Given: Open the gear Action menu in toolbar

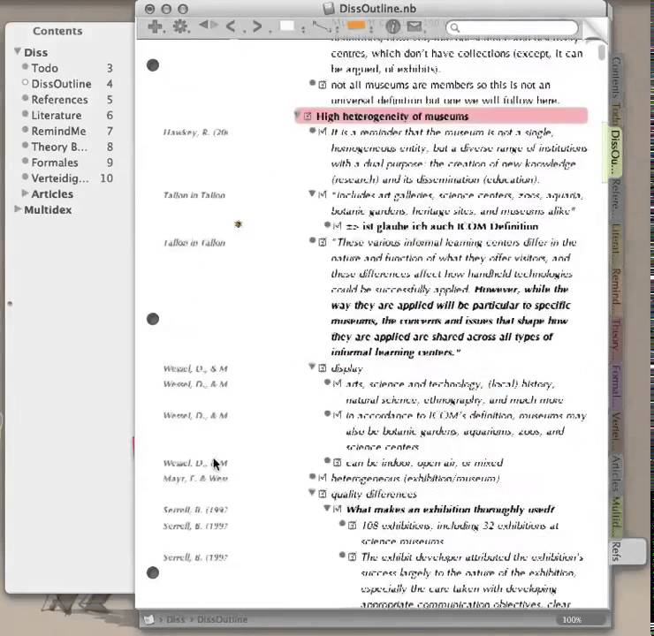Looking at the screenshot, I should click(x=181, y=26).
